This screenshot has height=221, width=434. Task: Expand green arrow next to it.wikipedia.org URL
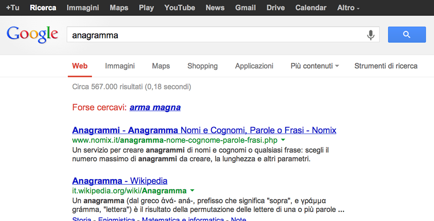tap(192, 191)
